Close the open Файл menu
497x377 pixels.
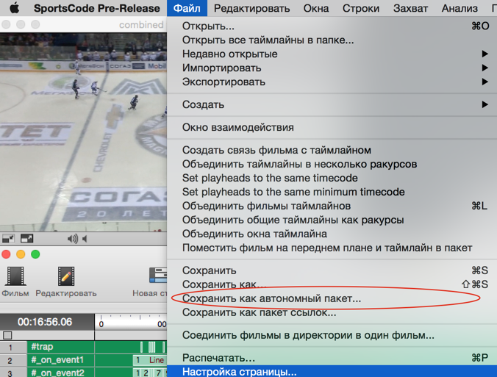point(187,8)
